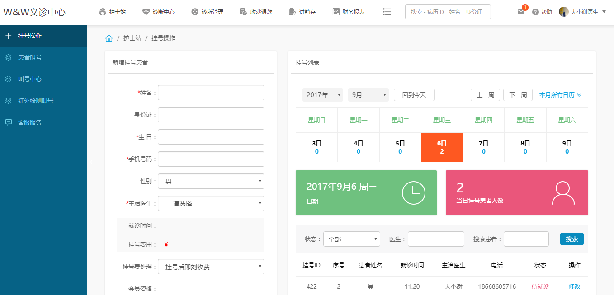Click the top search box for 病历ID

448,12
